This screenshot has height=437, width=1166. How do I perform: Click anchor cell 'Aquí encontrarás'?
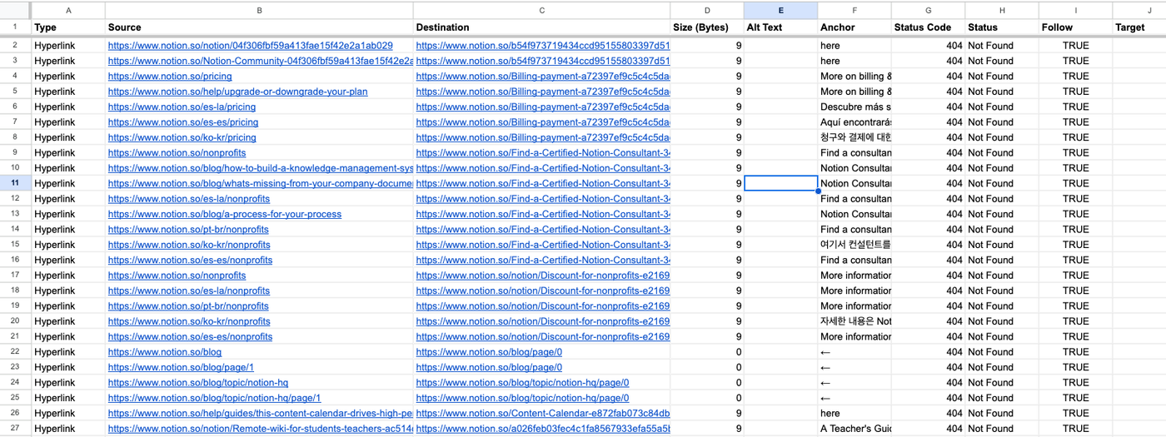click(x=855, y=122)
